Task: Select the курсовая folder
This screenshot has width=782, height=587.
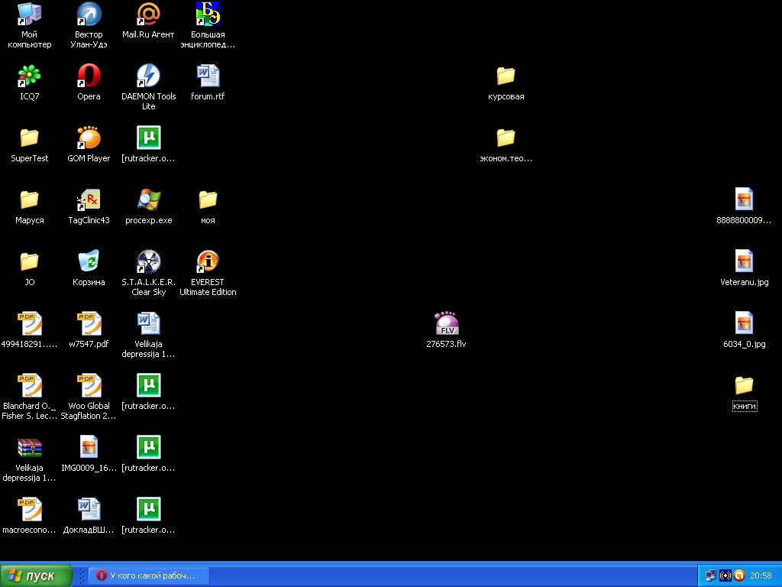Action: (506, 76)
